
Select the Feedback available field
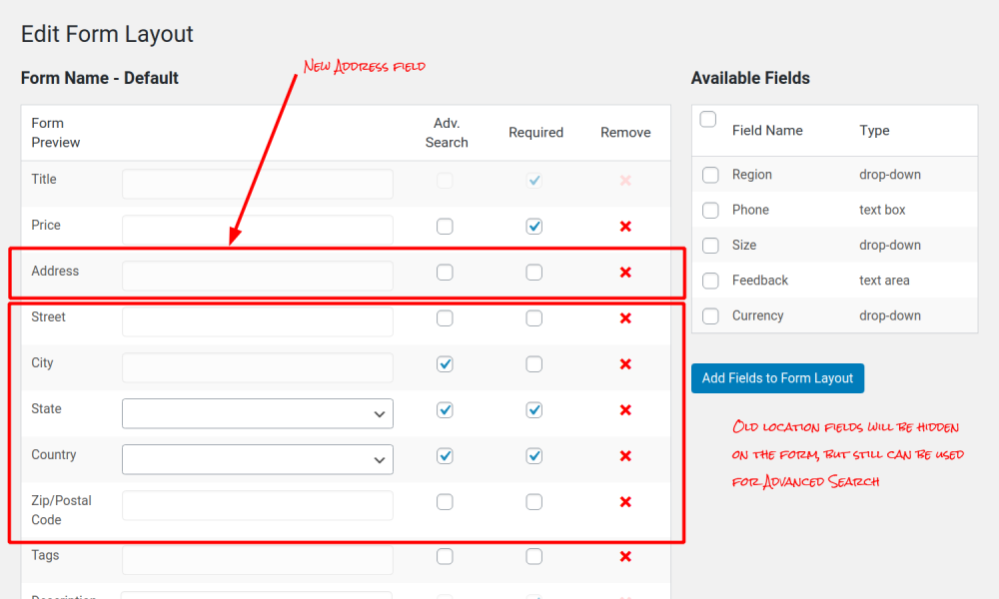(x=710, y=281)
